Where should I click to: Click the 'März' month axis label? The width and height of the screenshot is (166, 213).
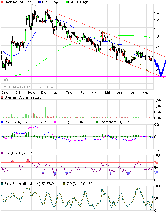pyautogui.click(x=81, y=93)
